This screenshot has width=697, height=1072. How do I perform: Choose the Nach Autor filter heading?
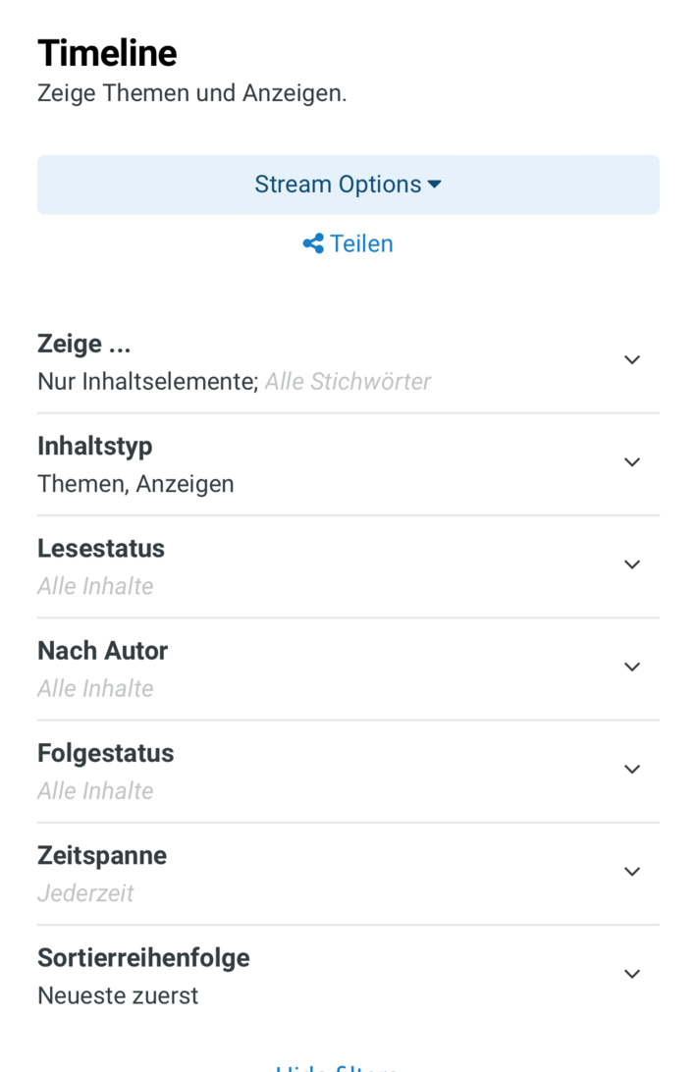pyautogui.click(x=103, y=651)
